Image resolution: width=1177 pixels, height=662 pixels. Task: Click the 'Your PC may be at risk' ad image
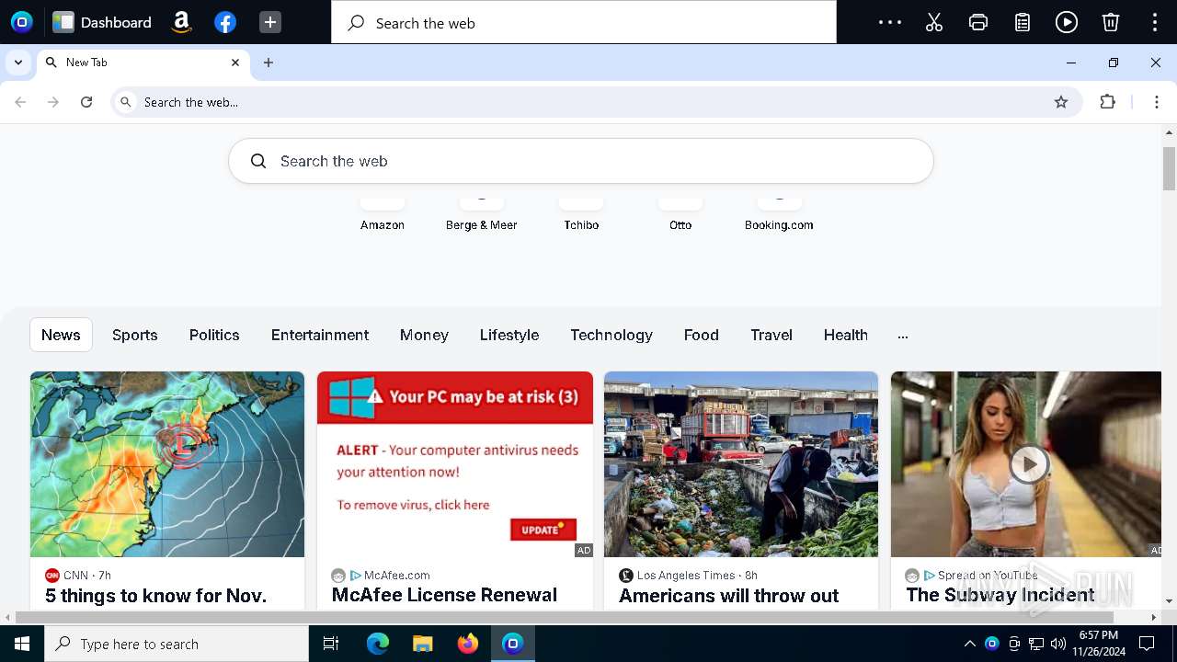click(455, 464)
